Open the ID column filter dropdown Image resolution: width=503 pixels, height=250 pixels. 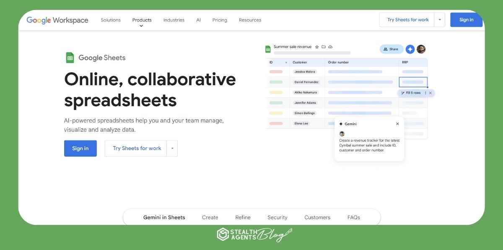[286, 62]
